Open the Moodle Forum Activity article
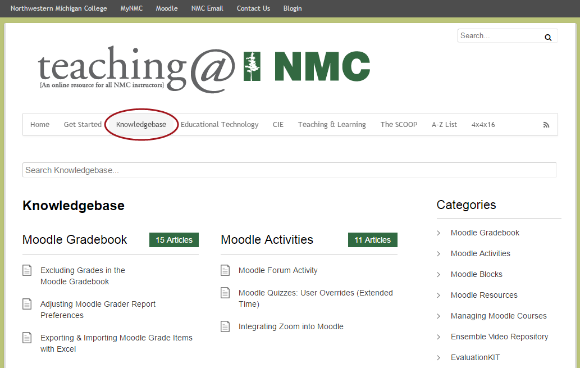 pos(278,270)
